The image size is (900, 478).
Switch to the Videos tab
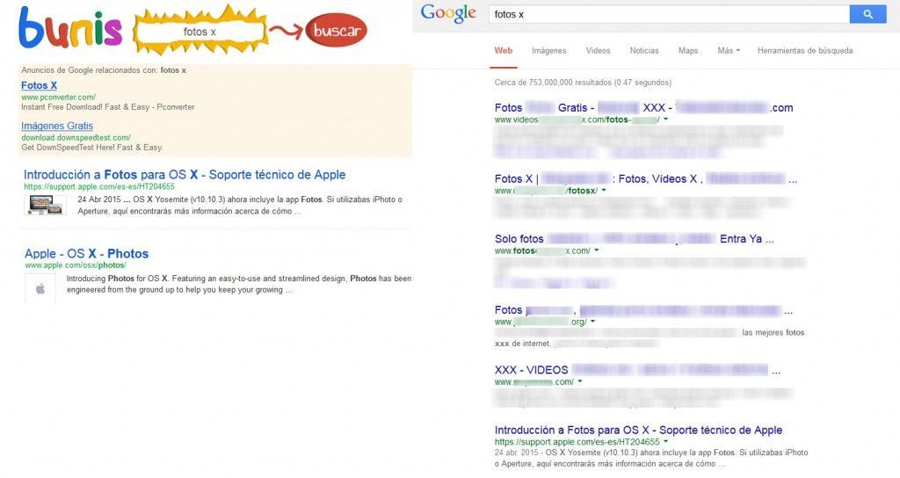[x=598, y=50]
